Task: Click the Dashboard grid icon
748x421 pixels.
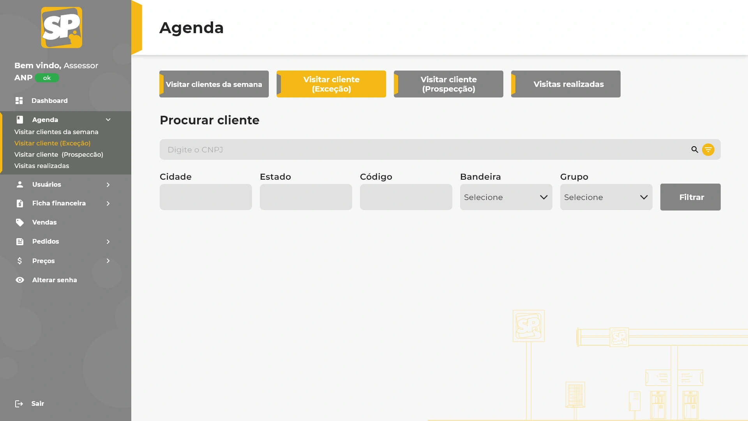Action: (x=19, y=101)
